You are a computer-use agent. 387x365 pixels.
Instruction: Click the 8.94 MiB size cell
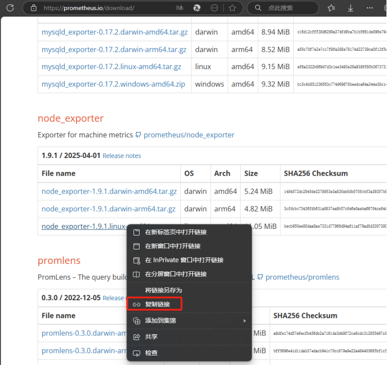(275, 32)
